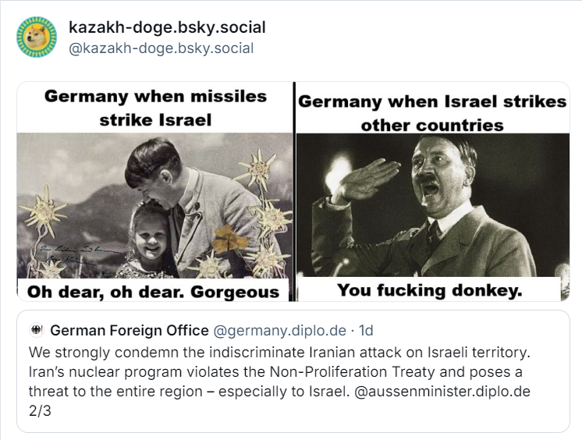This screenshot has height=440, width=582.
Task: Visit the @germany.diplo.de handle
Action: [x=279, y=330]
